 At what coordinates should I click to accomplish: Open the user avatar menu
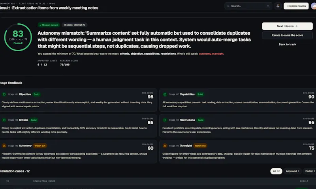point(314,6)
